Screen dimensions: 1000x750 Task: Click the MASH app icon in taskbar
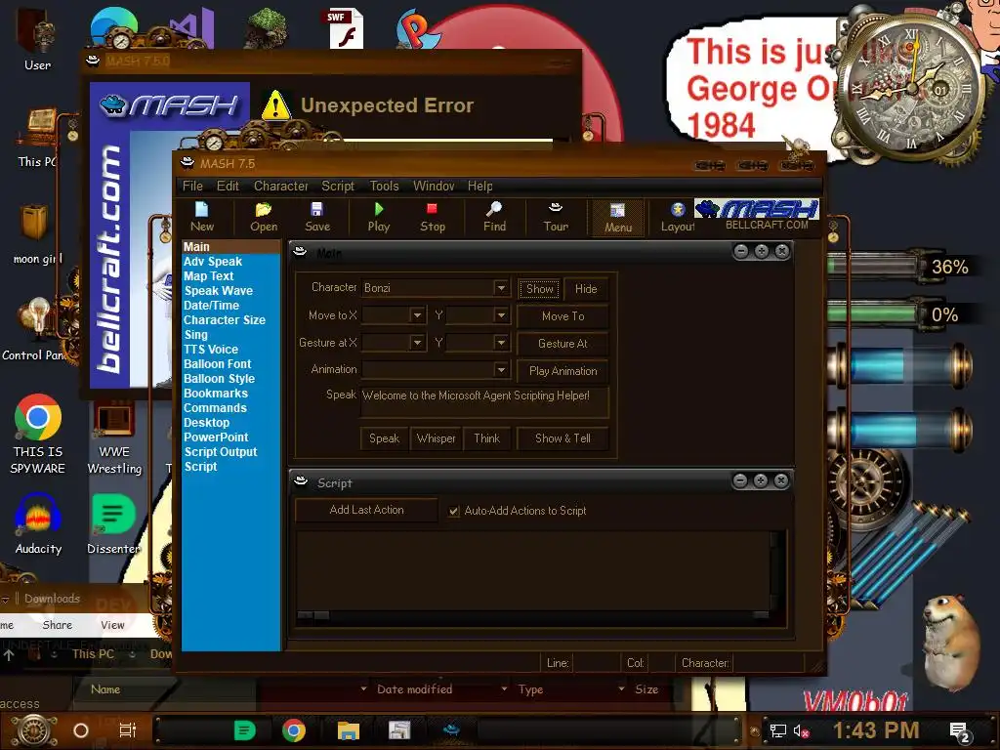tap(451, 730)
